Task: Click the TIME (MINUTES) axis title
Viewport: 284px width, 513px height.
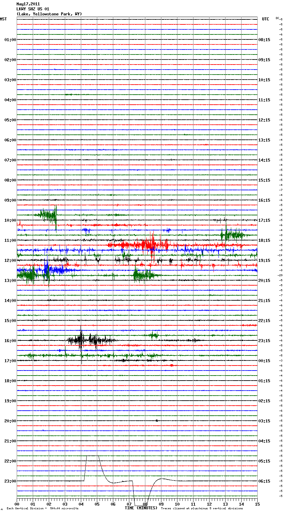Action: [141, 508]
